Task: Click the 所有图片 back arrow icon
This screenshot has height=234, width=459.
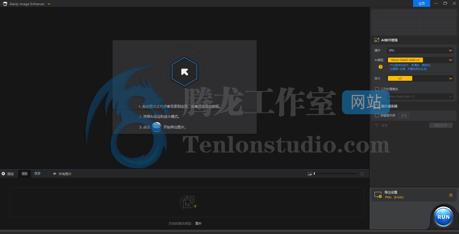Action: coord(55,174)
